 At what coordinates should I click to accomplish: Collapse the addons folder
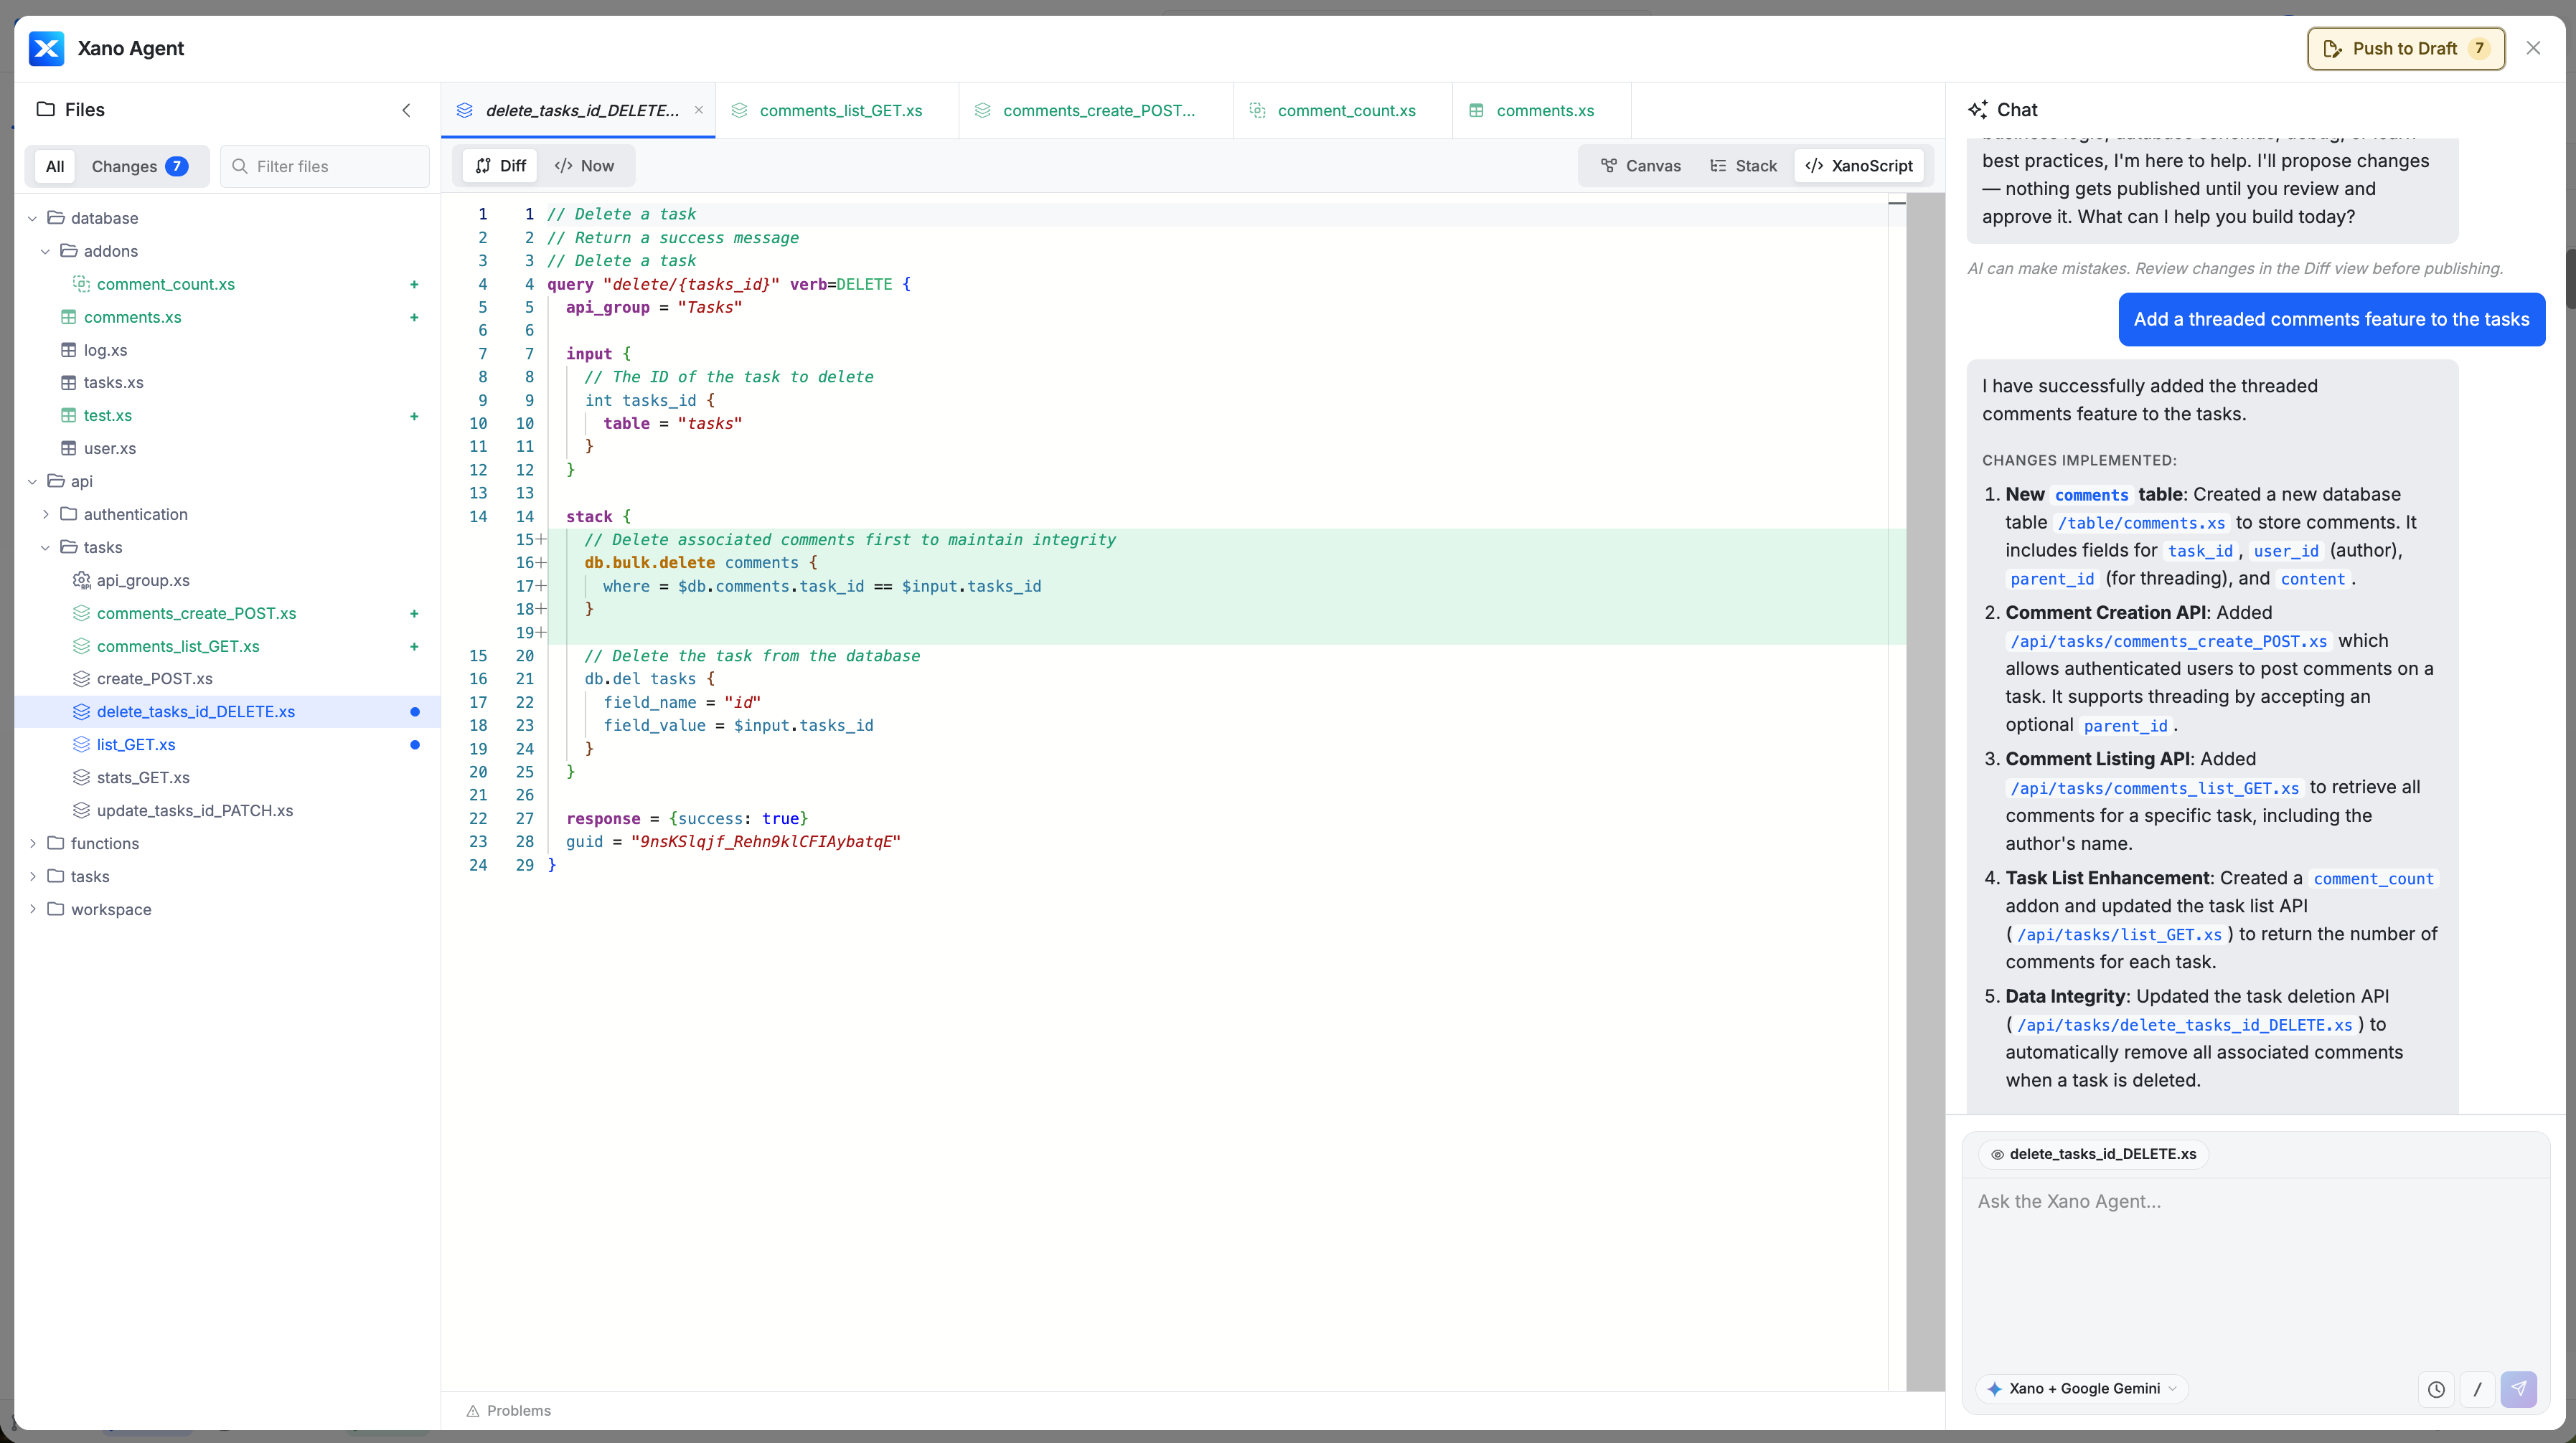coord(45,251)
